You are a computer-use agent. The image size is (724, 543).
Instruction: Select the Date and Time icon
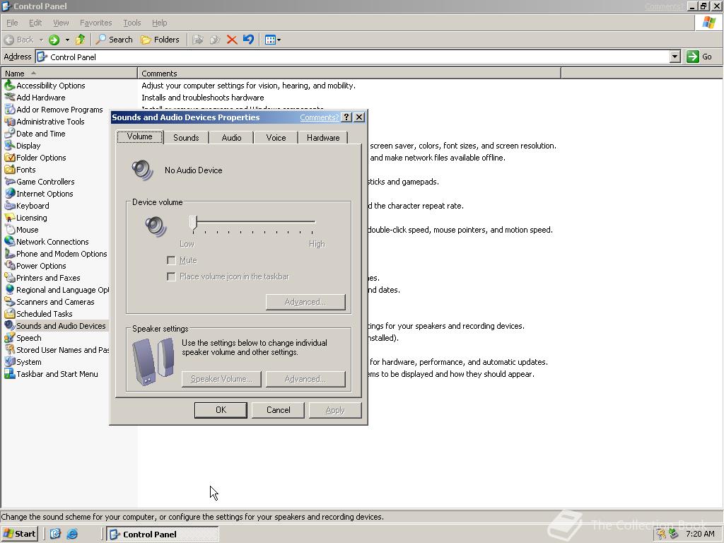pos(10,134)
